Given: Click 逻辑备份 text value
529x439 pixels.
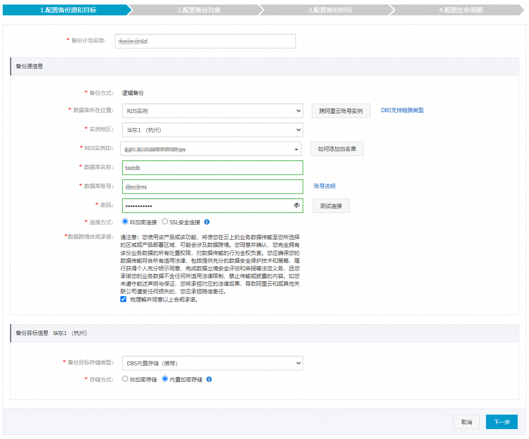Looking at the screenshot, I should click(x=133, y=93).
